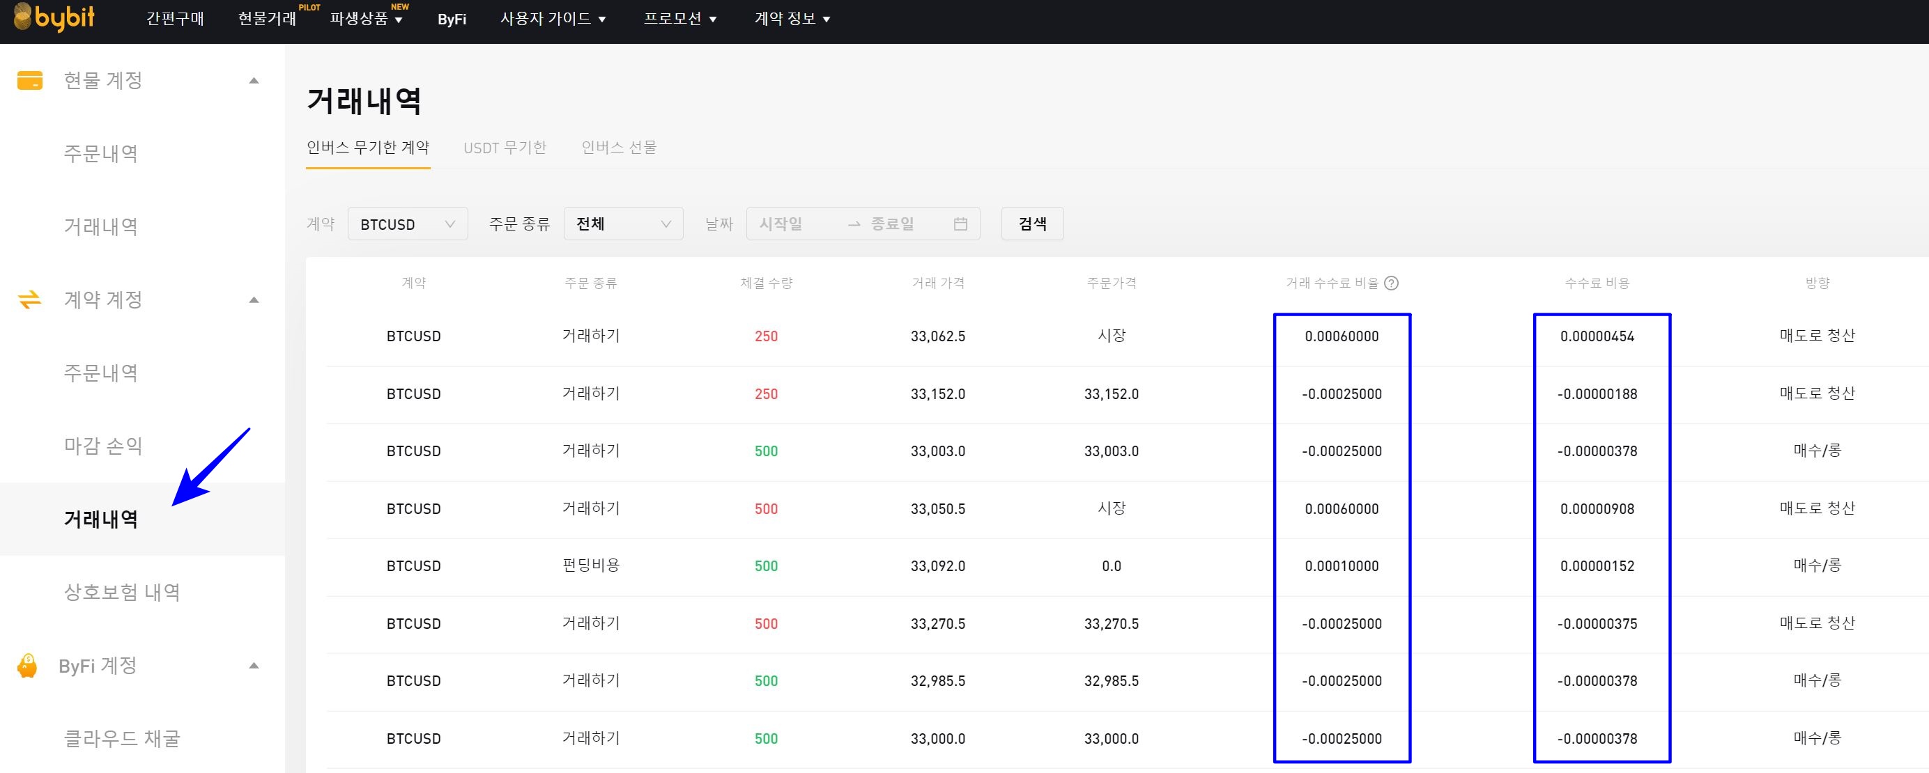Screen dimensions: 1929x773
Task: Click the calendar icon in date field
Action: coord(961,224)
